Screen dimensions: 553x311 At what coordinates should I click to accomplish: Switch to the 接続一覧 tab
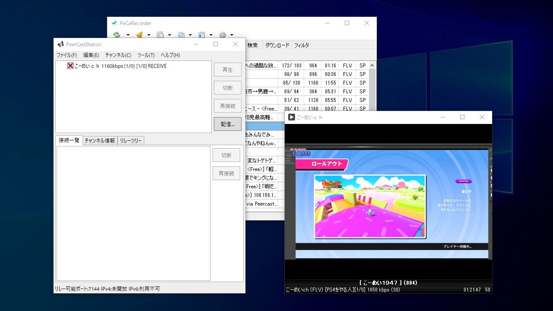pos(69,140)
